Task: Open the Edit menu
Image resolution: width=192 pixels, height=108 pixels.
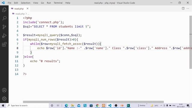Action: click(x=16, y=3)
